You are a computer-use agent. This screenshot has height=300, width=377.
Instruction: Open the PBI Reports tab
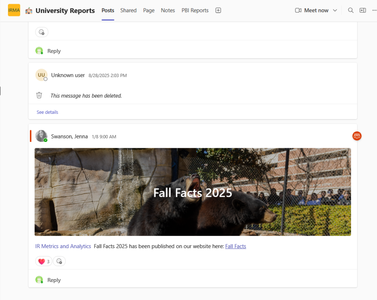[x=195, y=10]
